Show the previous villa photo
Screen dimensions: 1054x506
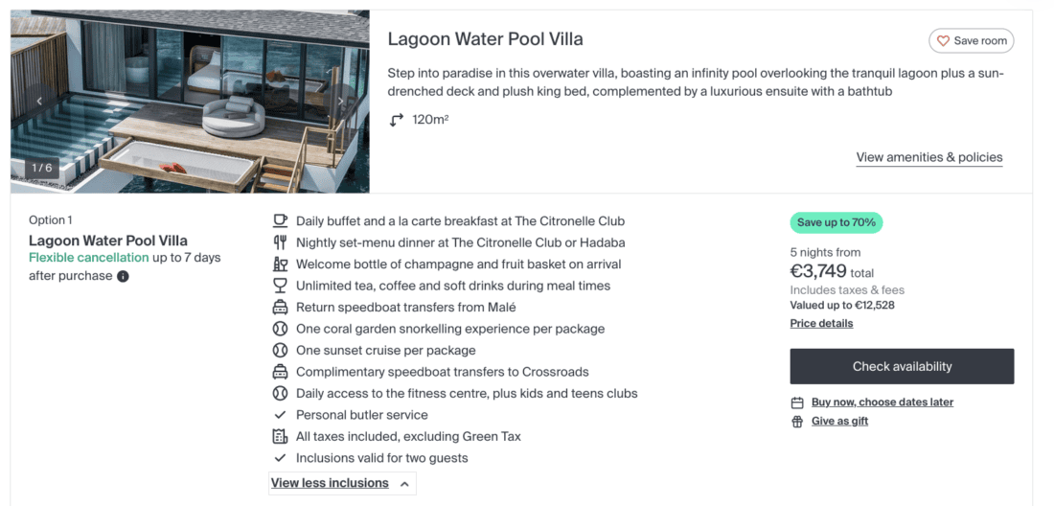click(39, 101)
